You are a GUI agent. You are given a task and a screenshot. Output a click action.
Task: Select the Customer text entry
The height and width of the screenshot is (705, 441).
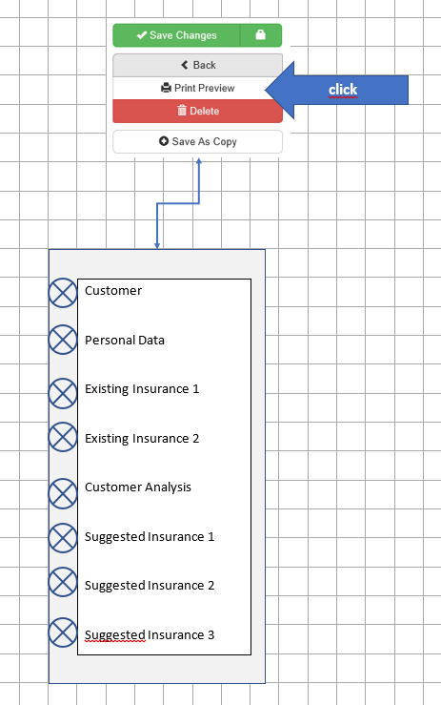tap(113, 291)
